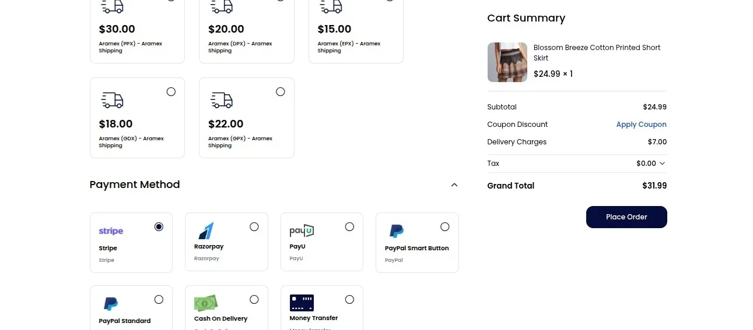Screen dimensions: 753x330
Task: Click the Stripe logo icon
Action: click(x=111, y=231)
